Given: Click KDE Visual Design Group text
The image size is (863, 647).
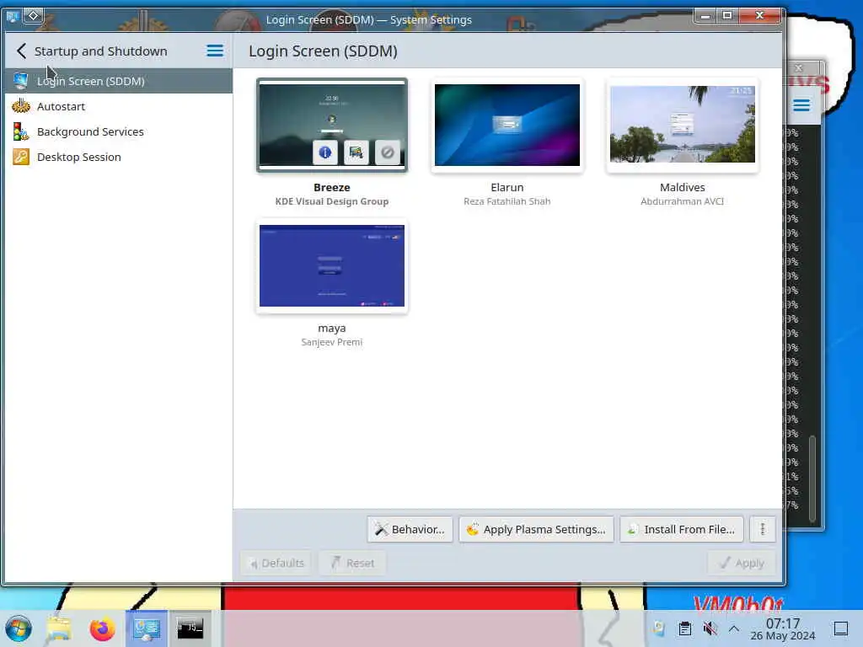Looking at the screenshot, I should 332,201.
